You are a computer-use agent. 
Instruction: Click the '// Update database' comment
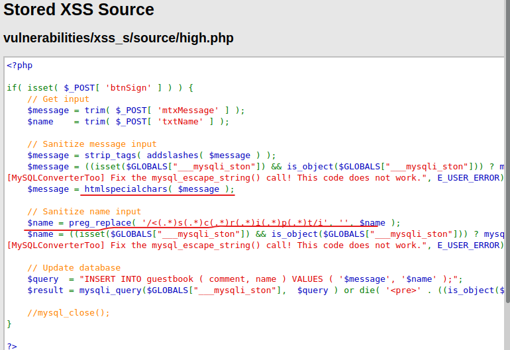point(74,268)
